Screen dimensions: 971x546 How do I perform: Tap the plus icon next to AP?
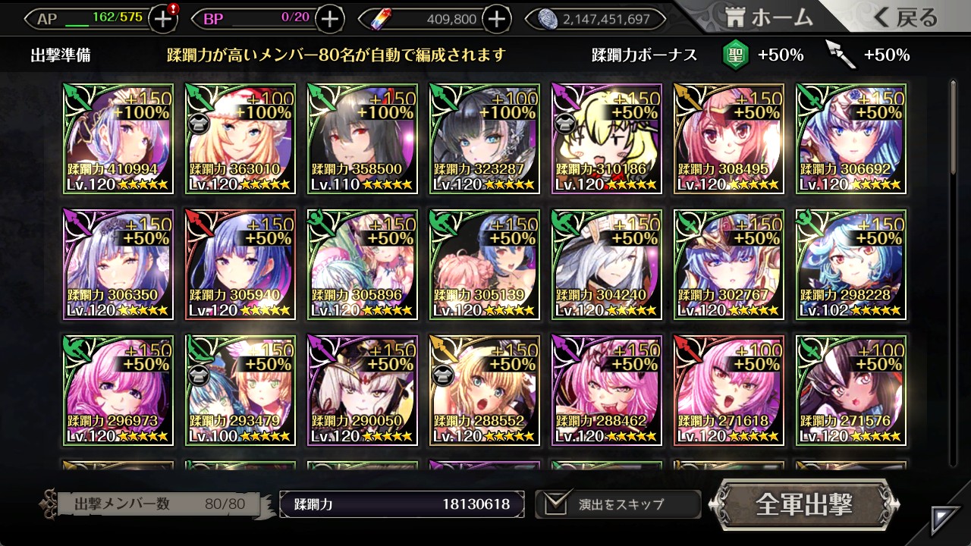(163, 19)
